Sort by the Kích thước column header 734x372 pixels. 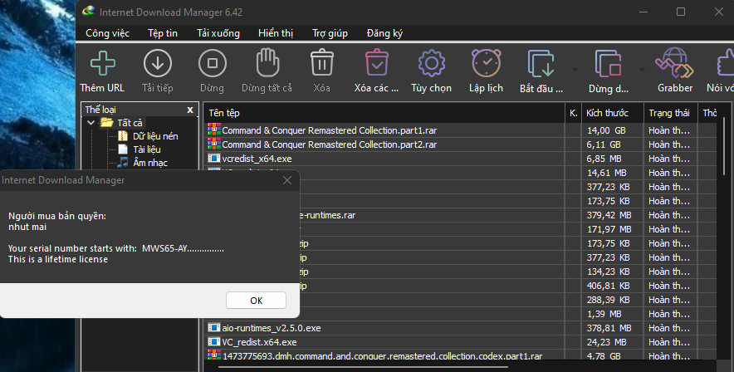coord(612,113)
